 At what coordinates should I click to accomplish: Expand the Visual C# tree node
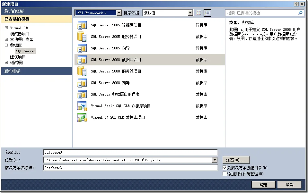[x=6, y=28]
